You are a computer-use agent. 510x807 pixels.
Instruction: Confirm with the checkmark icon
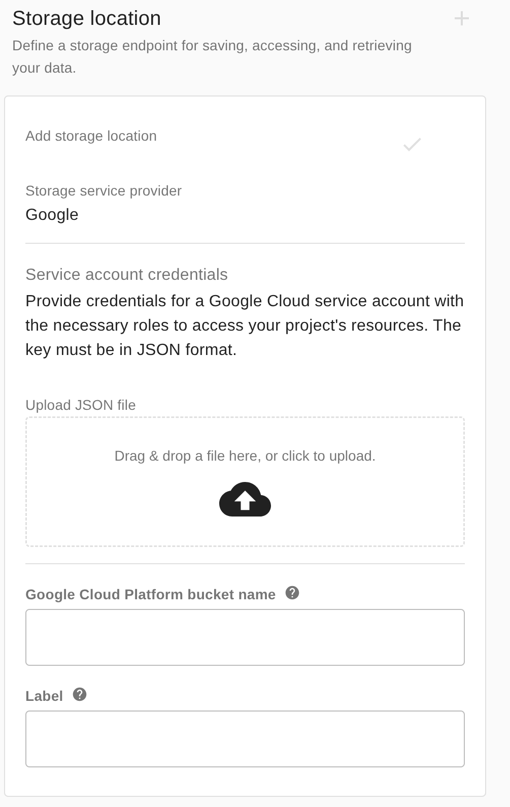(412, 145)
